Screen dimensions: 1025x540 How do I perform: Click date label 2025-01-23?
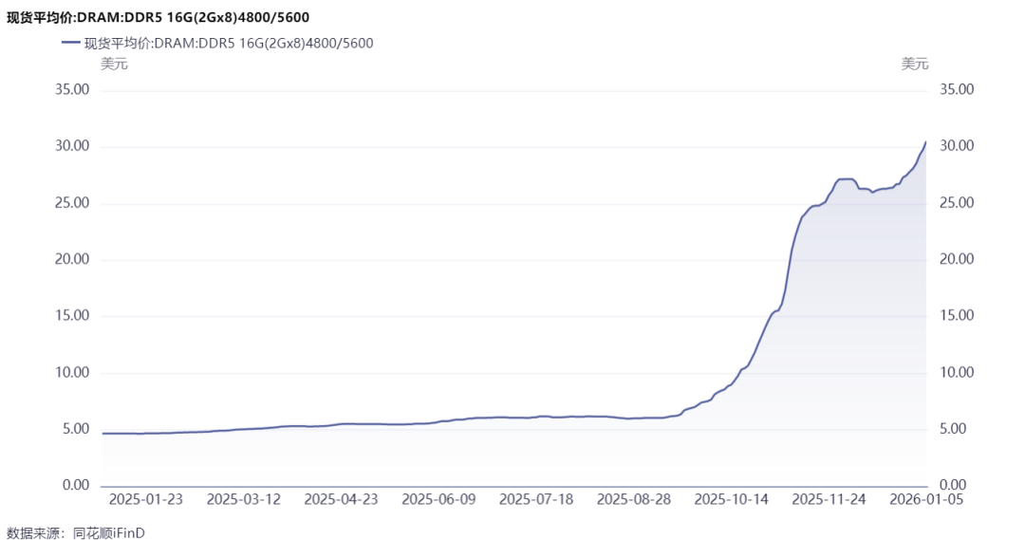click(x=146, y=499)
